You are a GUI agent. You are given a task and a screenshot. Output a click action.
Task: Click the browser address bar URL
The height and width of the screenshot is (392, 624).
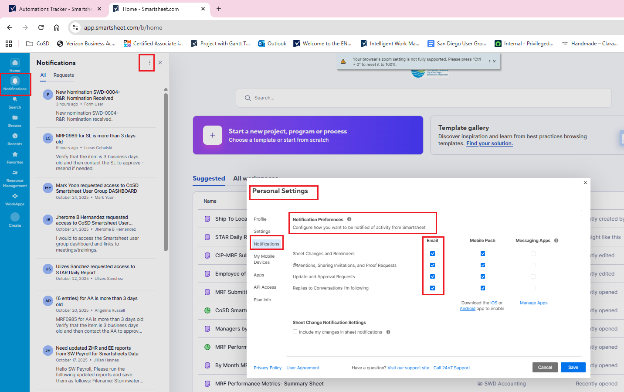click(x=123, y=27)
